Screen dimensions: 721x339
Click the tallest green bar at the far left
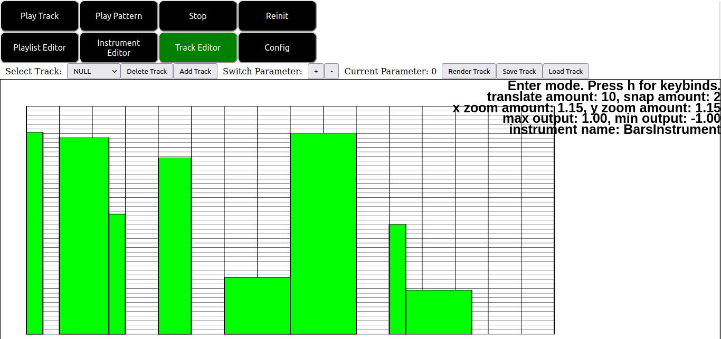35,233
